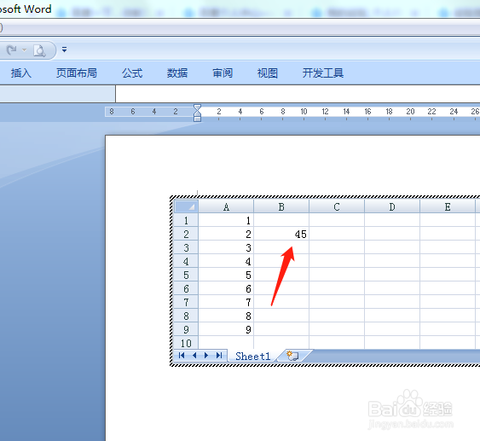Click cell A8 containing 8
Image resolution: width=480 pixels, height=441 pixels.
(226, 316)
